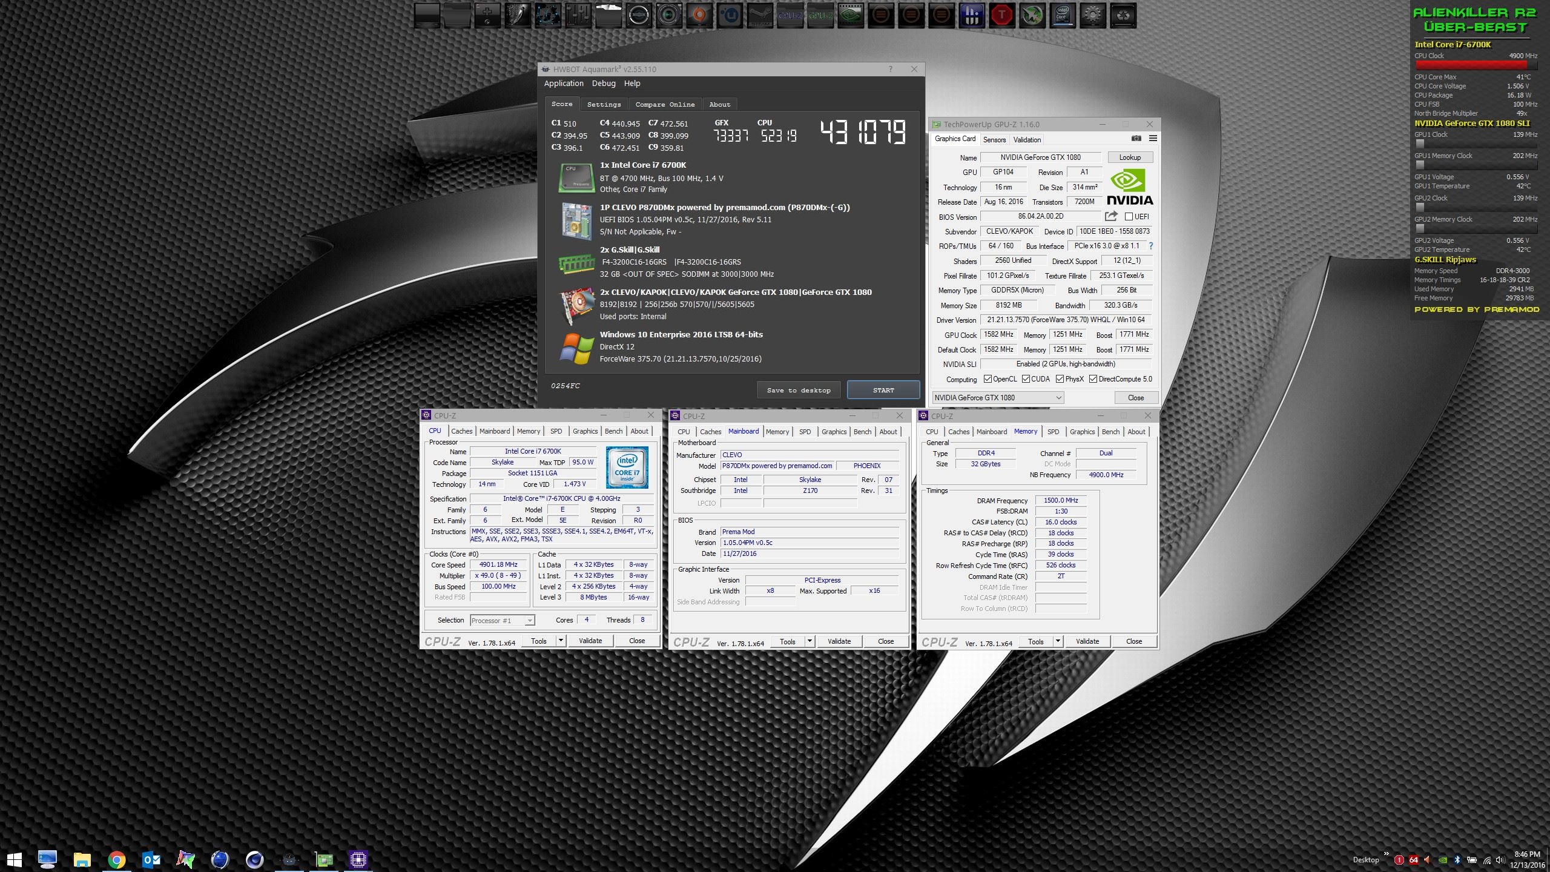Expand the Desktop toolbar chevron in taskbar
This screenshot has height=872, width=1550.
(x=1386, y=854)
